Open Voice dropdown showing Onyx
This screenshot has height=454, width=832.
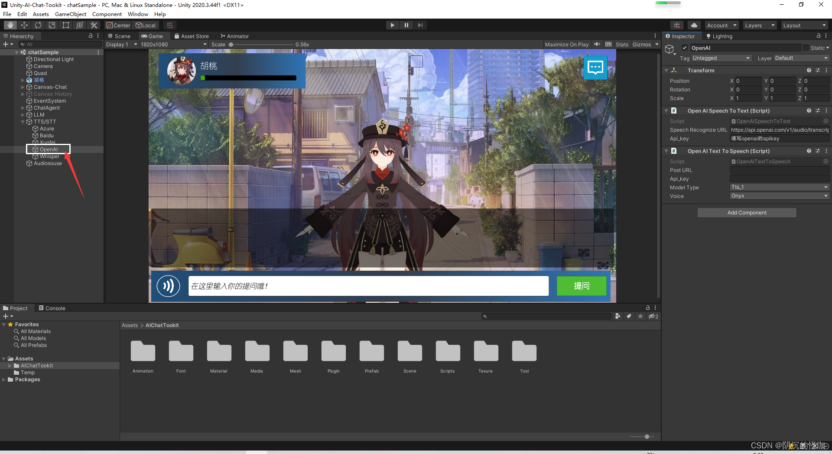click(x=780, y=196)
